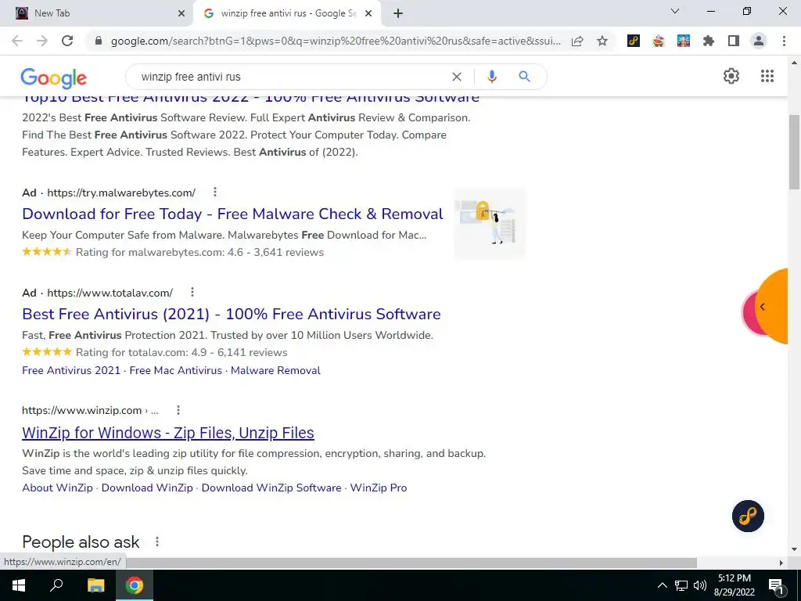Submit the search with the magnifier icon
801x601 pixels.
click(524, 77)
